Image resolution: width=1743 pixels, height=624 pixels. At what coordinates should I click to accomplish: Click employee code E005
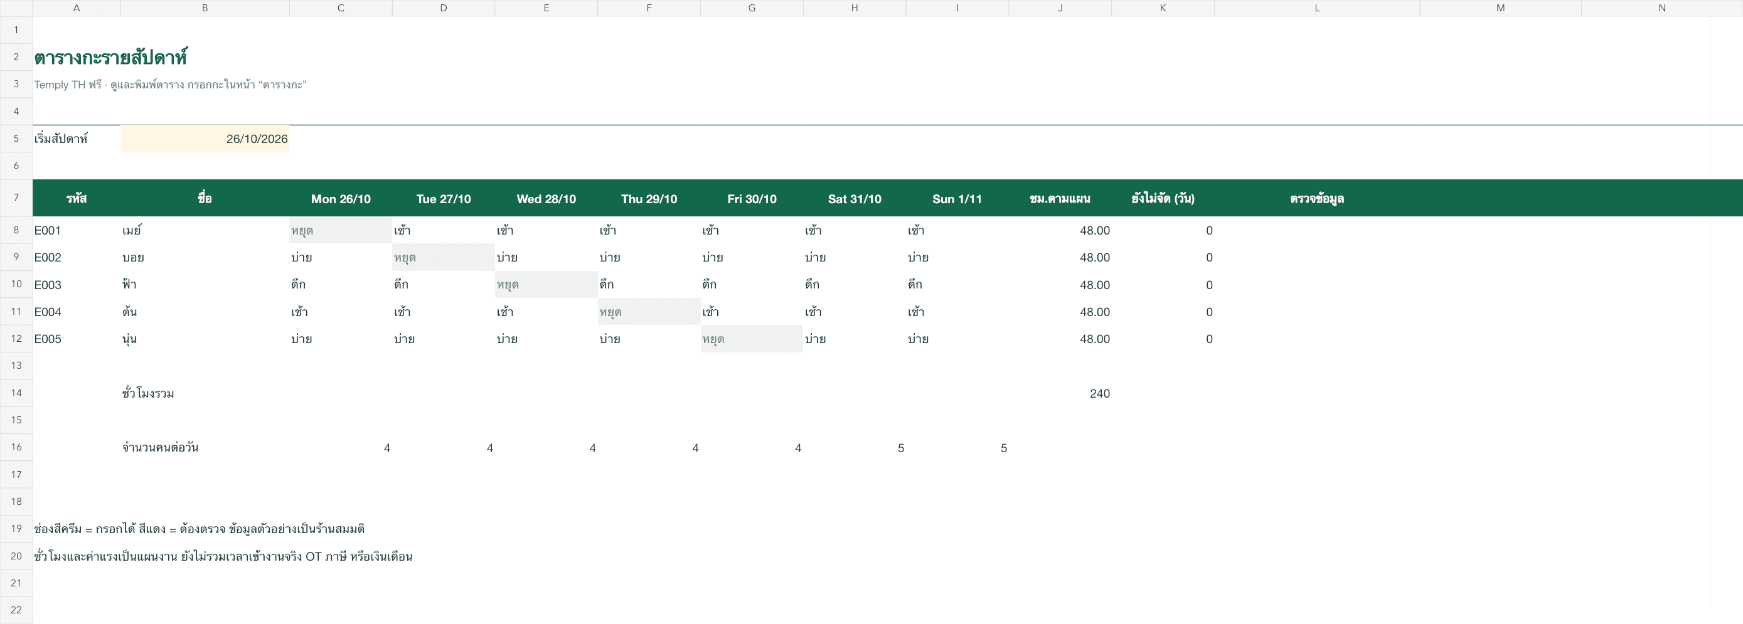(x=77, y=339)
